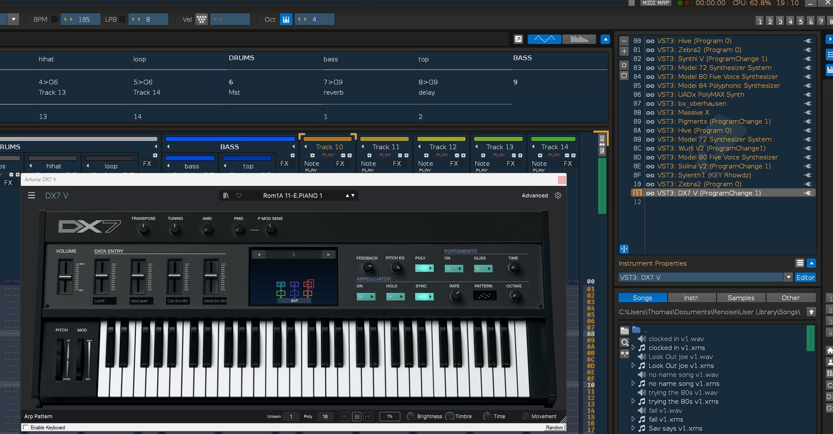833x434 pixels.
Task: Expand the 'clocked in v1.xrns' song
Action: (x=633, y=348)
